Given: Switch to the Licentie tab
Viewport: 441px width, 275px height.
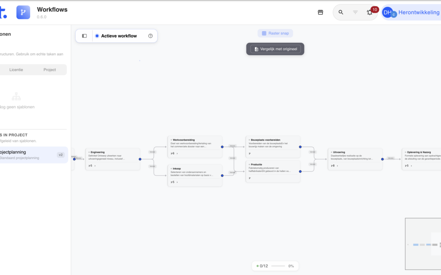Looking at the screenshot, I should click(16, 70).
